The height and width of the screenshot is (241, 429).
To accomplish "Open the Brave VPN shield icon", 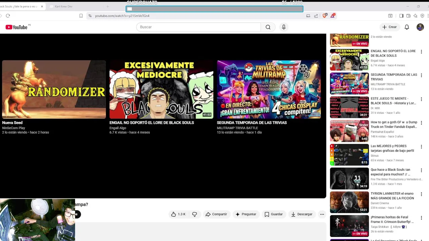I will pyautogui.click(x=422, y=16).
